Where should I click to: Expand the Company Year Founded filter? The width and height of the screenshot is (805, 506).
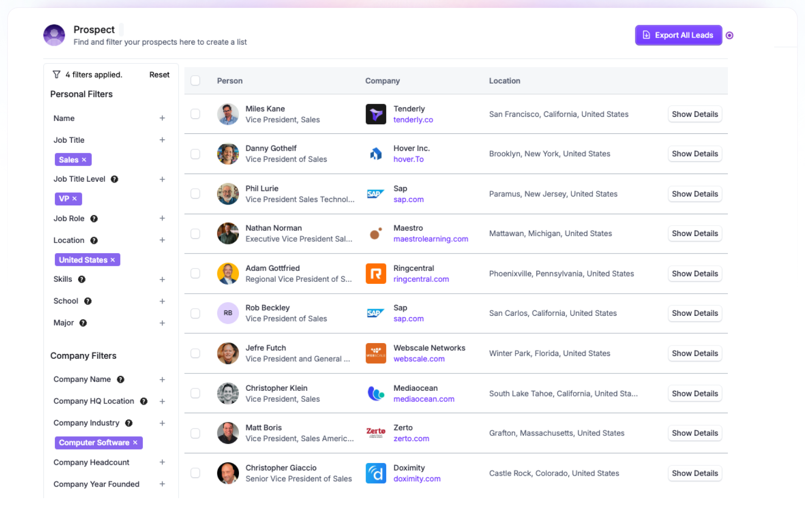click(x=162, y=484)
